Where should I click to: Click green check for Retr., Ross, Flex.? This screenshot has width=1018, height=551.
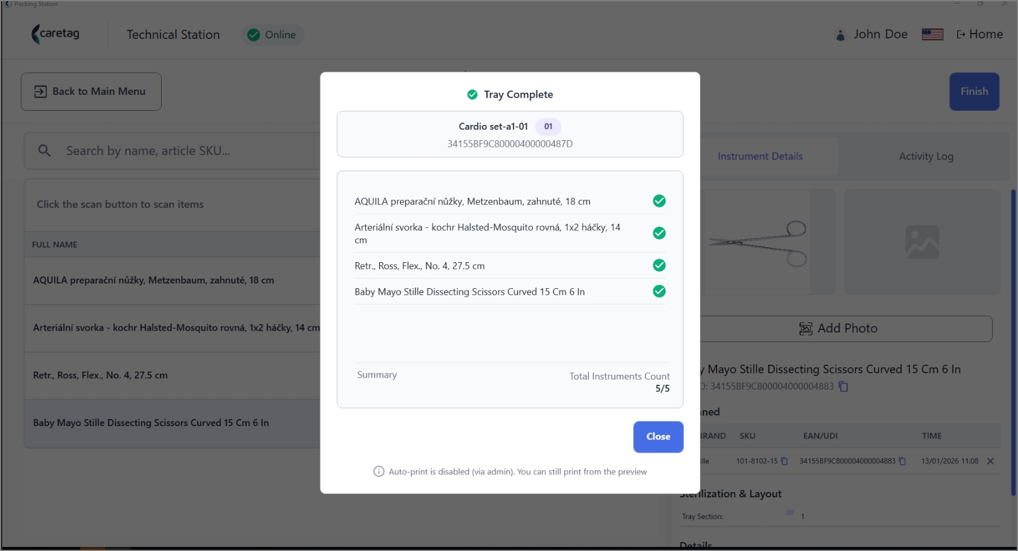point(659,265)
